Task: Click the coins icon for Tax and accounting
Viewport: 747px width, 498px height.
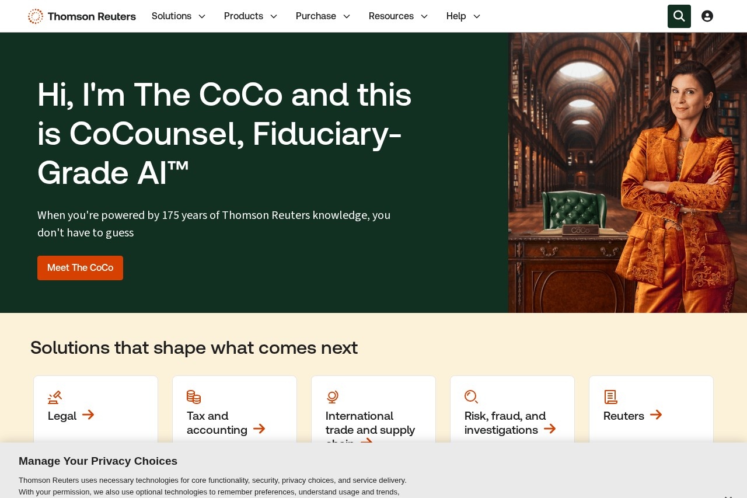Action: click(x=194, y=397)
